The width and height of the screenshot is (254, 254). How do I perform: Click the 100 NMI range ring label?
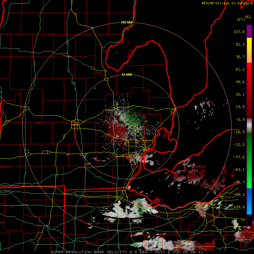pos(127,22)
